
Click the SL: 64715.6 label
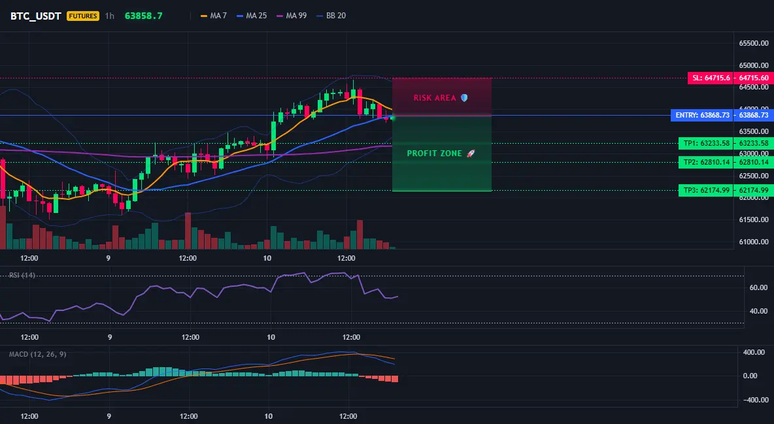pos(710,78)
